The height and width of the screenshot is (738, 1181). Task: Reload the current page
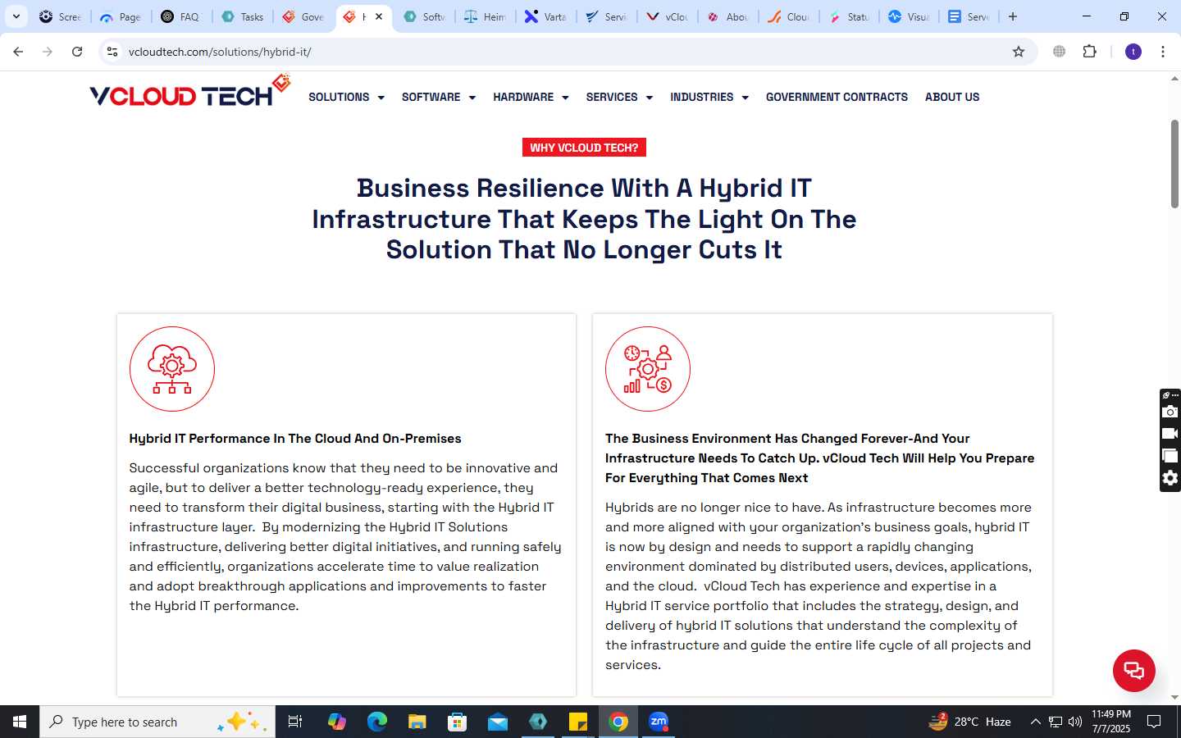(77, 52)
